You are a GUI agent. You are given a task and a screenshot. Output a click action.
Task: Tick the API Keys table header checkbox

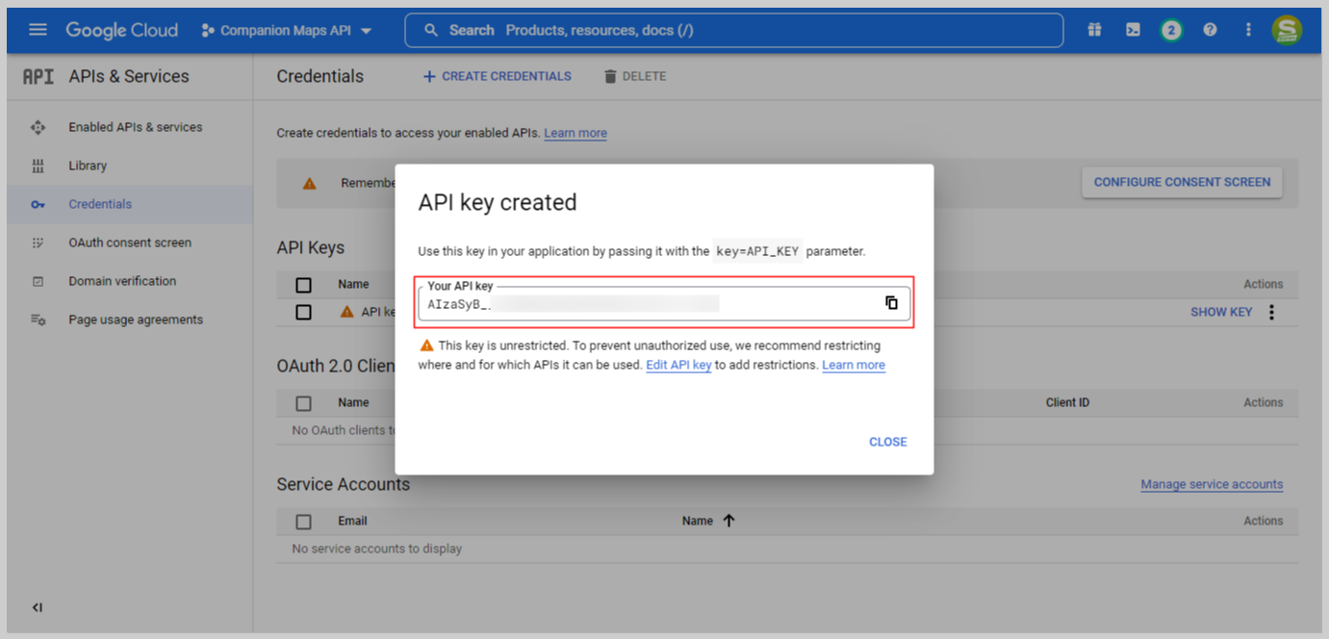[x=304, y=285]
